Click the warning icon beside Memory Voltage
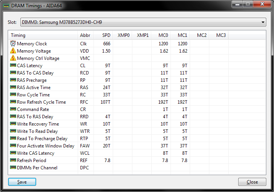This screenshot has width=274, height=192. [13, 51]
